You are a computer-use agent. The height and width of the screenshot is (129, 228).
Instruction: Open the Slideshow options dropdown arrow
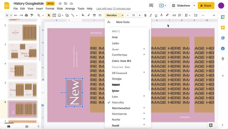(x=194, y=5)
